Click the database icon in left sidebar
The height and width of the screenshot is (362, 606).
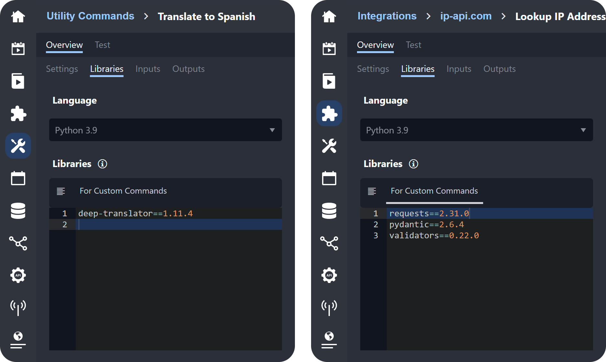[x=18, y=211]
